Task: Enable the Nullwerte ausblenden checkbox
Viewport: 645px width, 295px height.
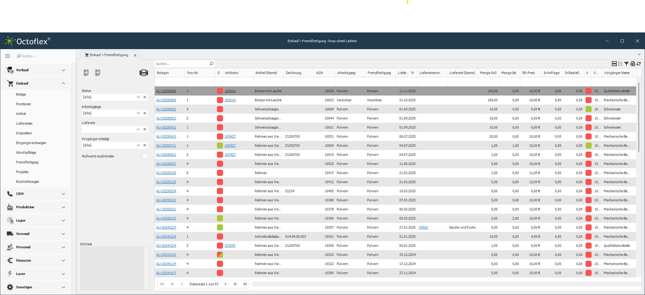Action: [145, 156]
